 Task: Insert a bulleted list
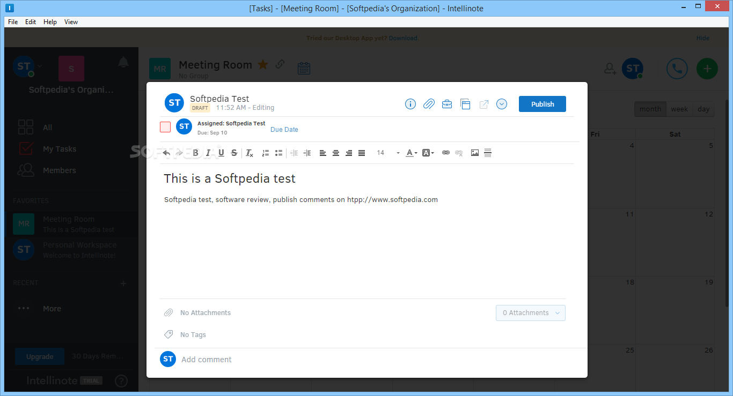(x=278, y=153)
